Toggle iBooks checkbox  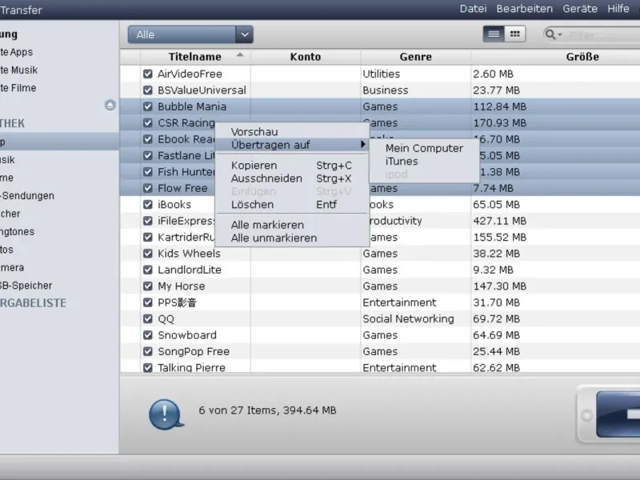(x=148, y=205)
